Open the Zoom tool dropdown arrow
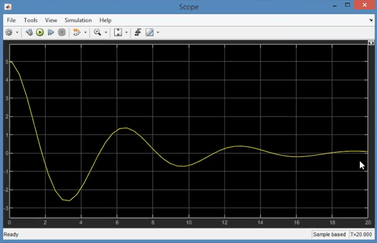 pos(106,32)
